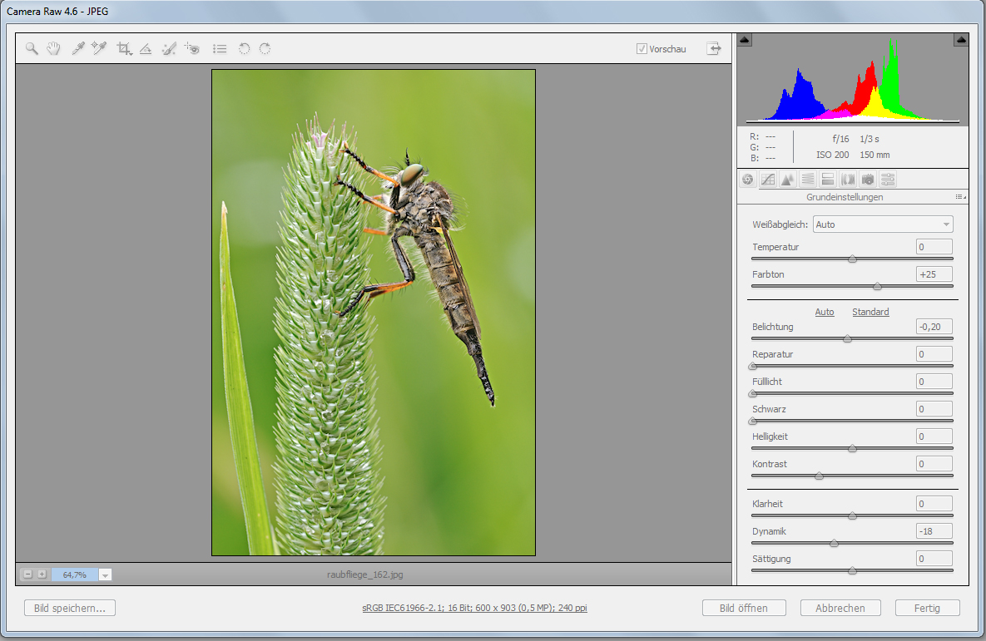Click the Bild öffnen button
986x641 pixels.
744,608
